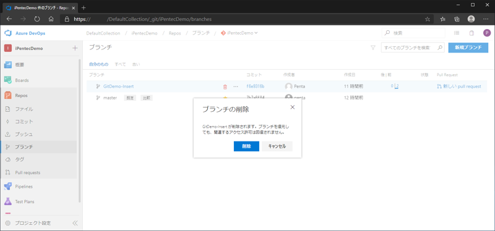Click the sidebar vertical scrollbar
Viewport: 495px width, 231px height.
click(80, 130)
